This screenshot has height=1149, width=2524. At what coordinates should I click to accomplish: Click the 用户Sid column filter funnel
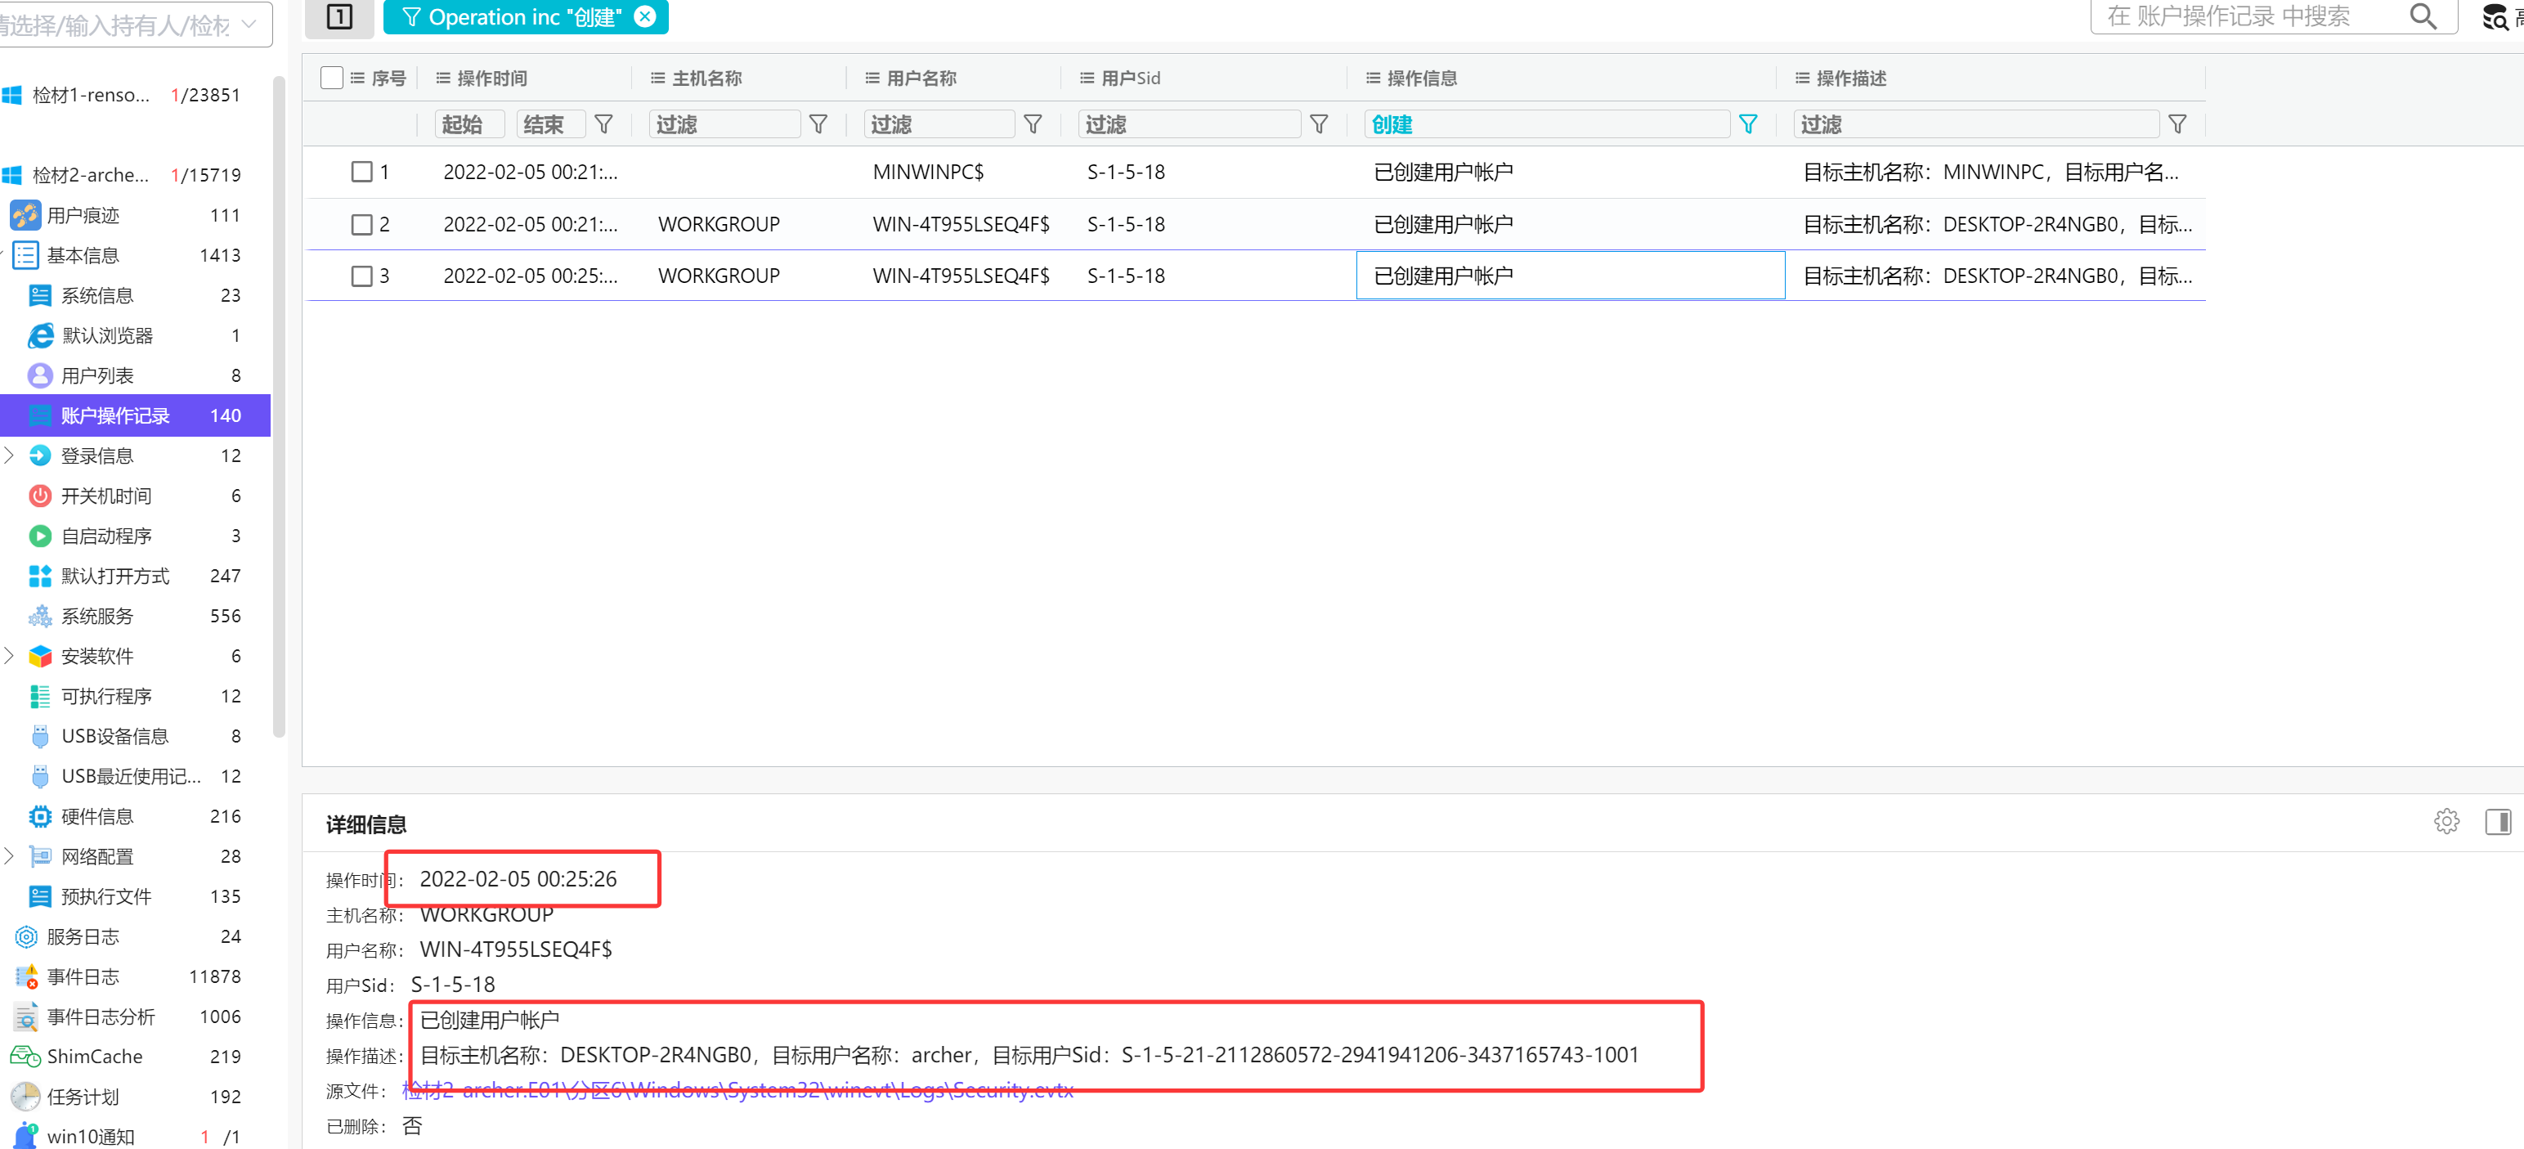[x=1319, y=124]
